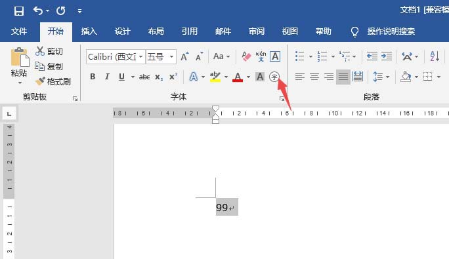Open the Aa change case menu
This screenshot has height=259, width=449.
[x=221, y=56]
